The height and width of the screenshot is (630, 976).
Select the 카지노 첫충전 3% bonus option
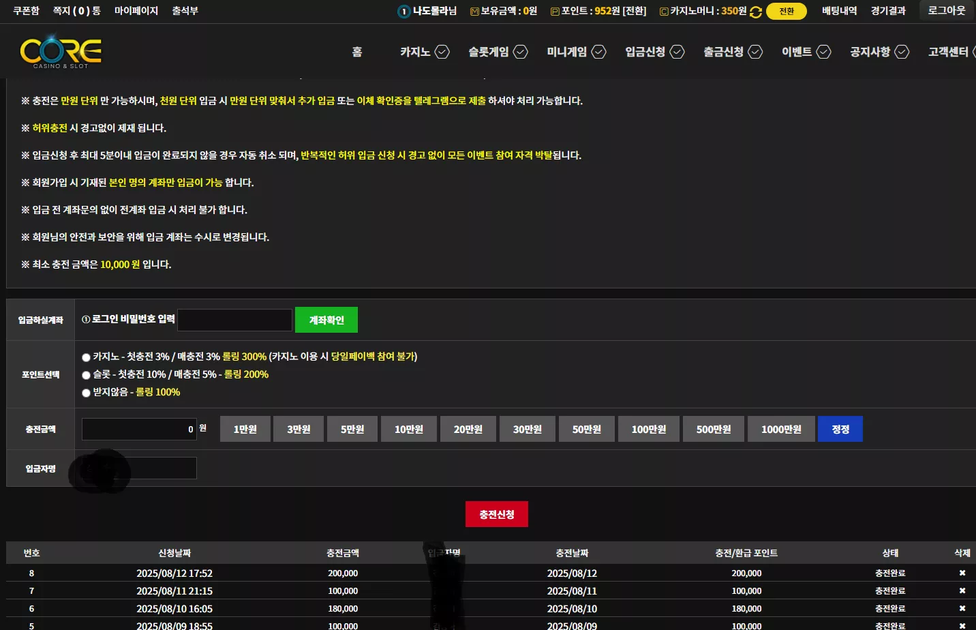(x=86, y=357)
